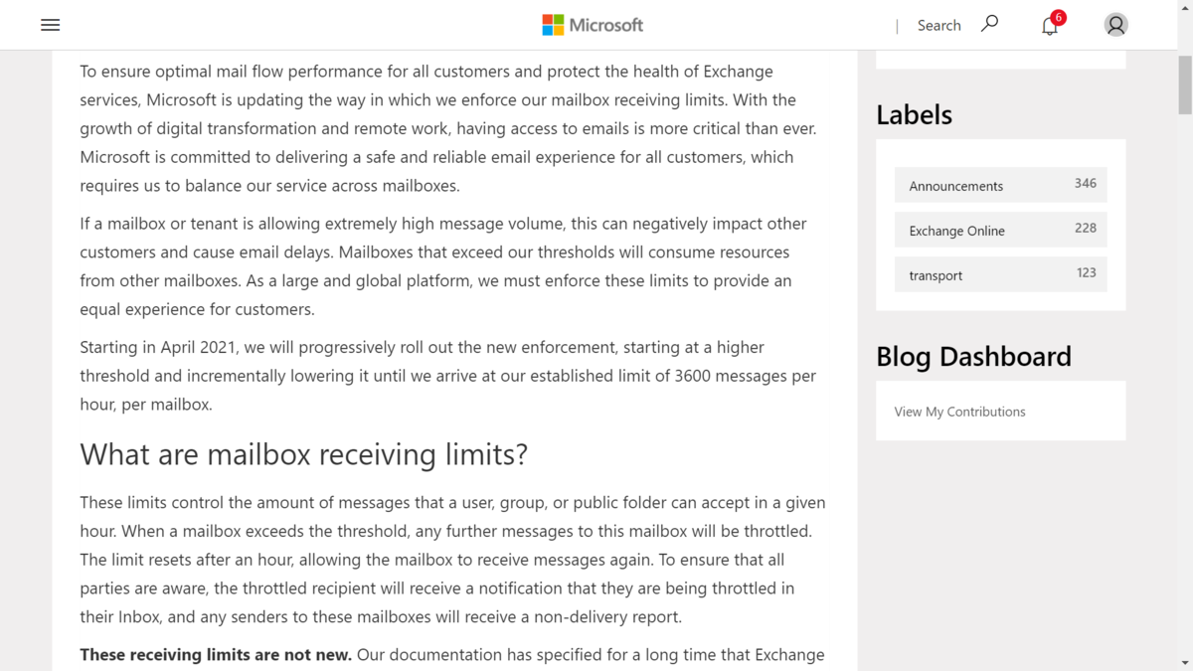Screen dimensions: 1193x671
Task: Click the Blog Dashboard heading
Action: (973, 356)
